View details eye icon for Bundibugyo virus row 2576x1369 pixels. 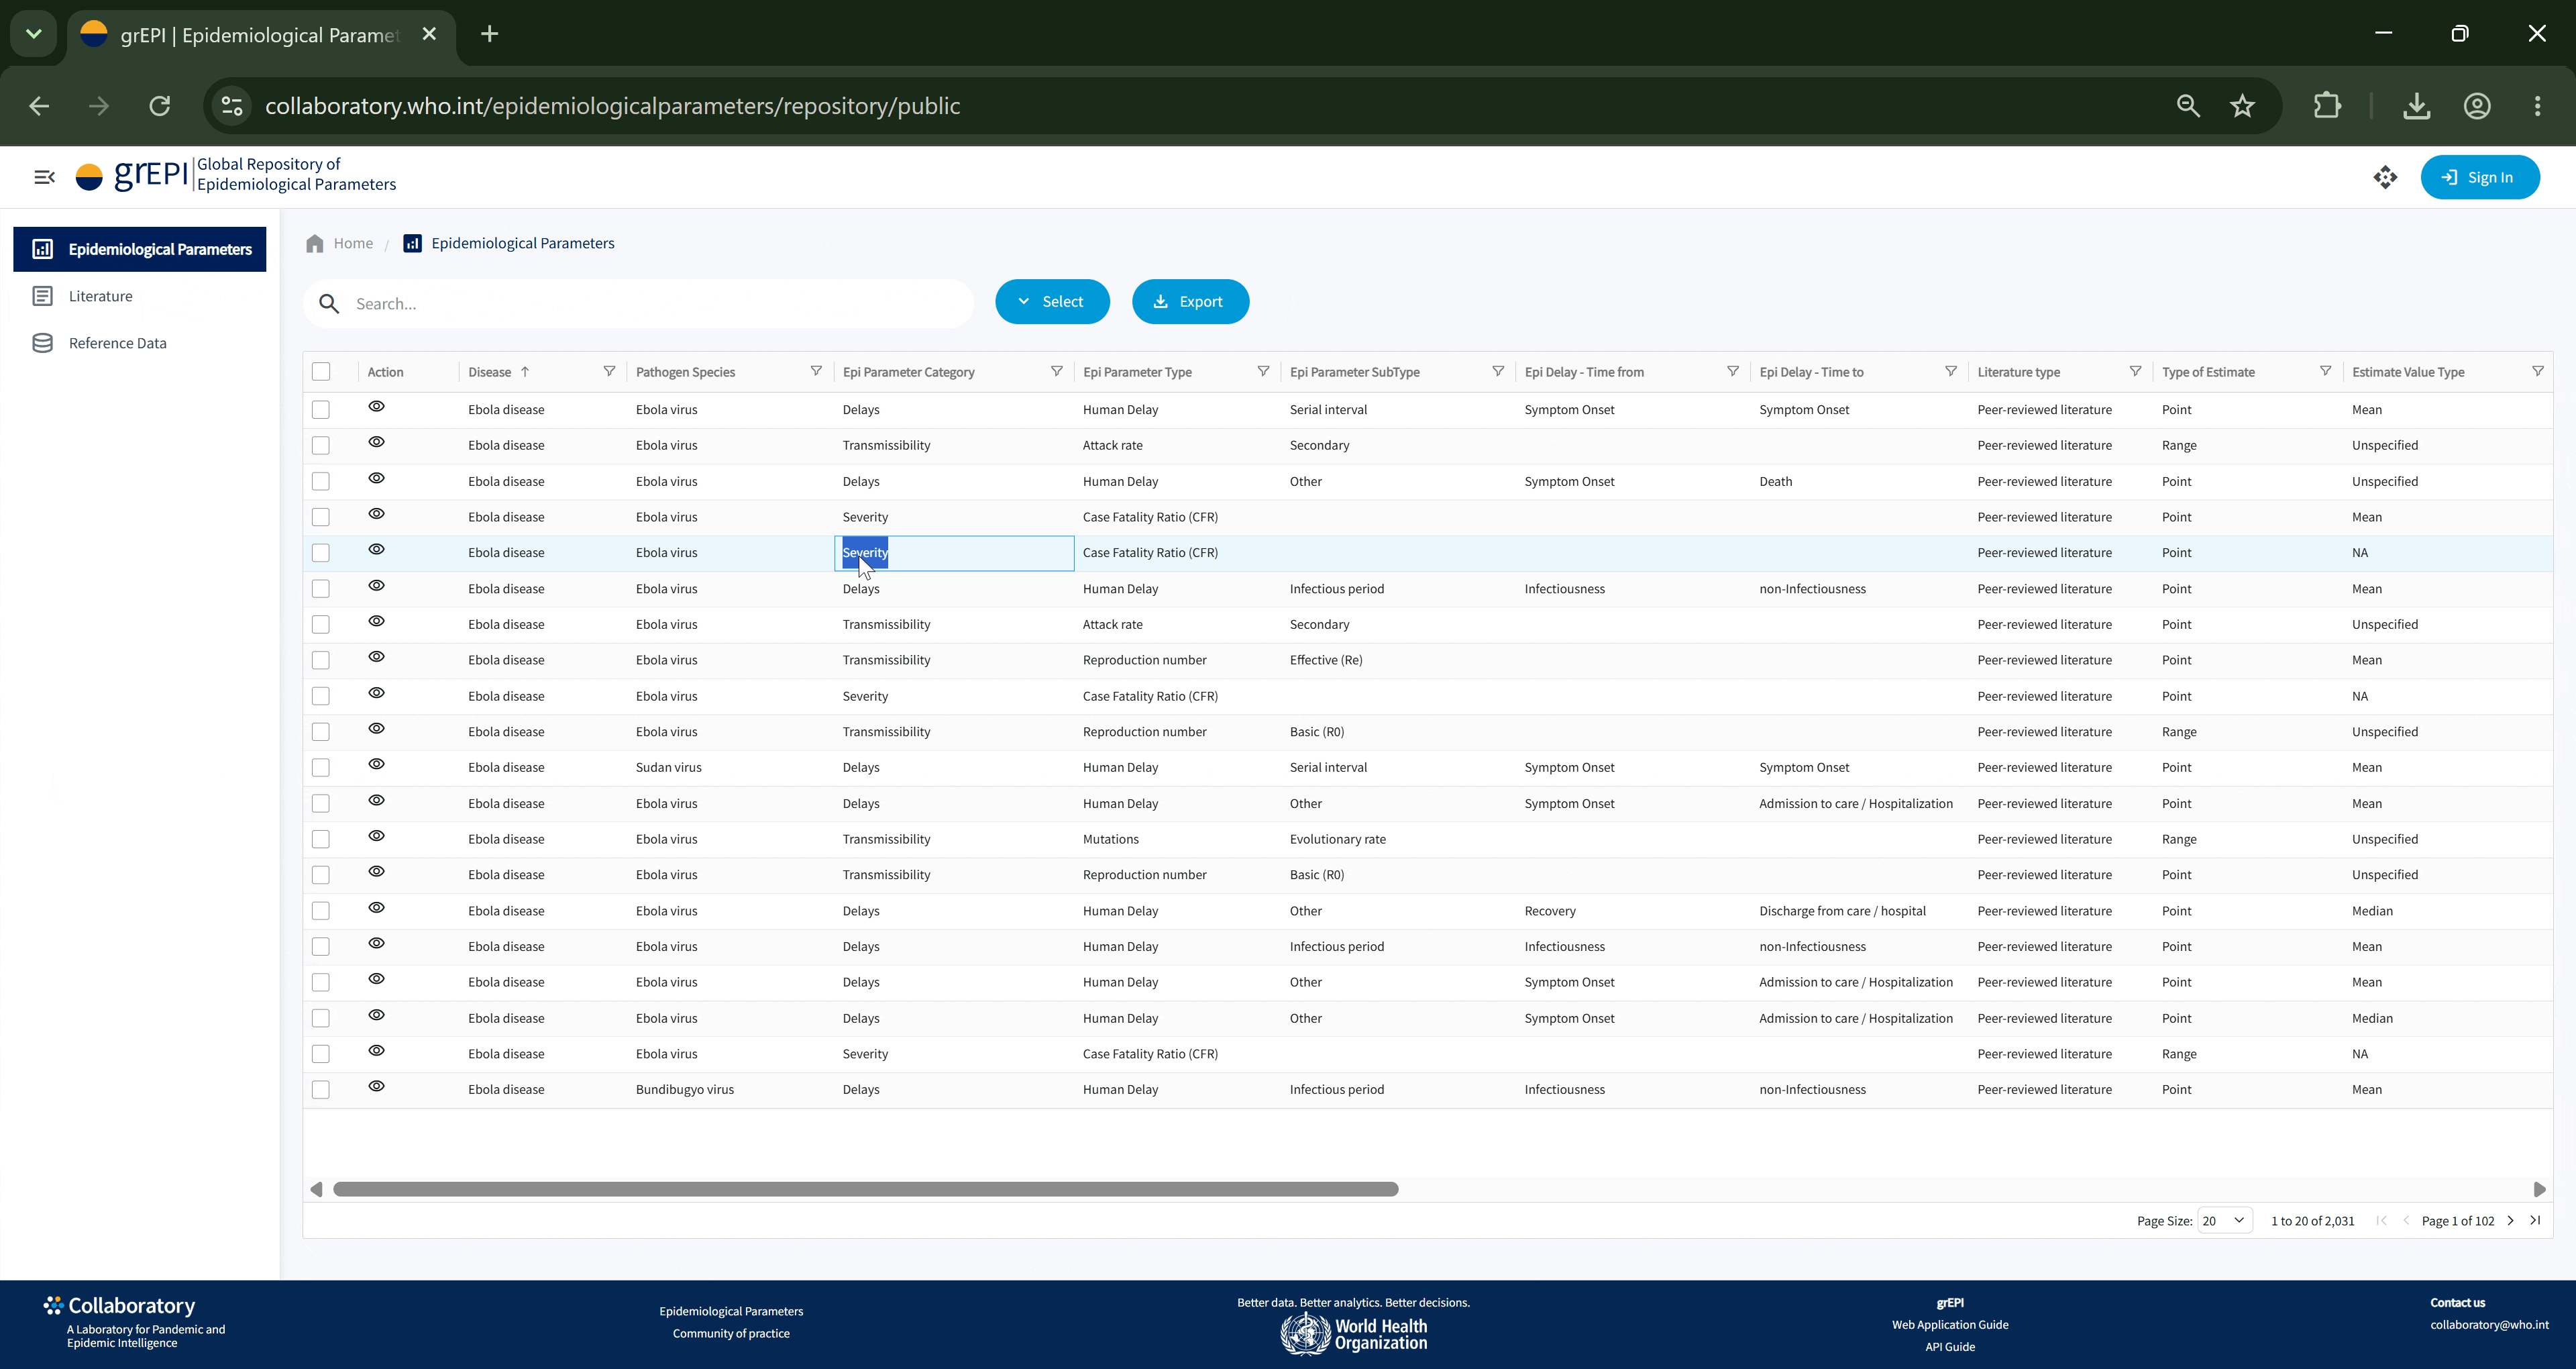pyautogui.click(x=376, y=1086)
